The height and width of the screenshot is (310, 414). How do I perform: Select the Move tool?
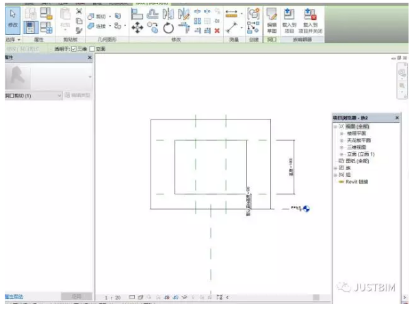[x=138, y=28]
